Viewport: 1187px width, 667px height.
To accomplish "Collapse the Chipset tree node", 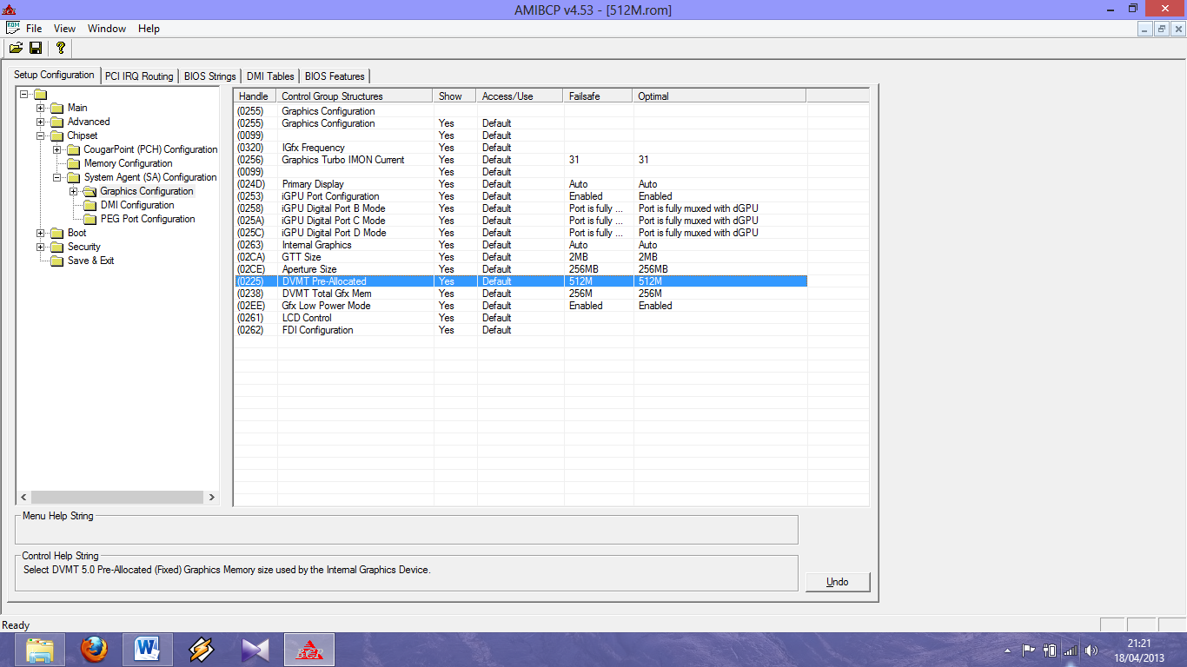I will click(40, 135).
